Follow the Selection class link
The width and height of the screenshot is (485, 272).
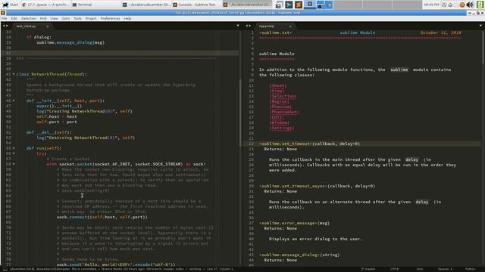tap(283, 96)
